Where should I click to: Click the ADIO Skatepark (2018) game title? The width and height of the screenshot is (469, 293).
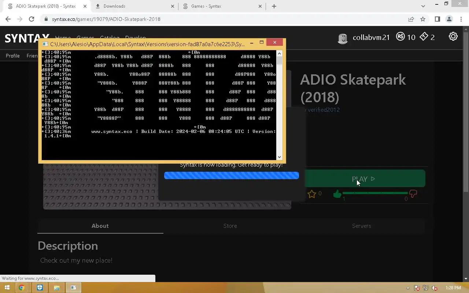(353, 88)
